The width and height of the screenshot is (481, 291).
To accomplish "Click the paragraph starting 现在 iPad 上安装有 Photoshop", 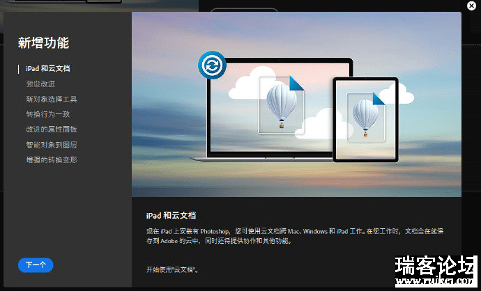I will point(295,236).
